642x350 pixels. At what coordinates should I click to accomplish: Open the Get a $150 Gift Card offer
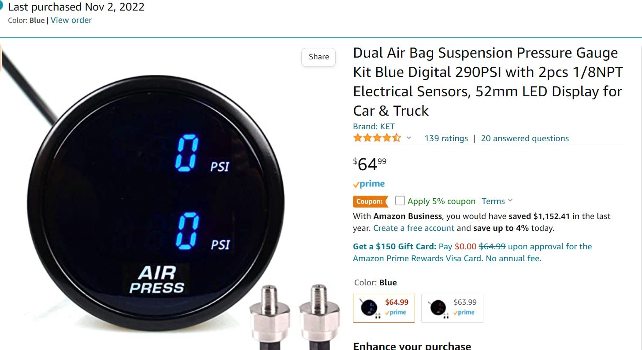[472, 252]
